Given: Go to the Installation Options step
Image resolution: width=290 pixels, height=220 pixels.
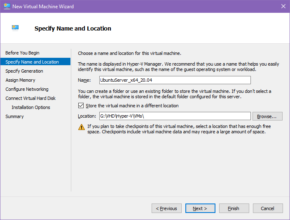Looking at the screenshot, I should click(x=31, y=107).
